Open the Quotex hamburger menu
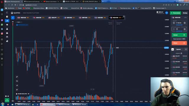 [7, 13]
